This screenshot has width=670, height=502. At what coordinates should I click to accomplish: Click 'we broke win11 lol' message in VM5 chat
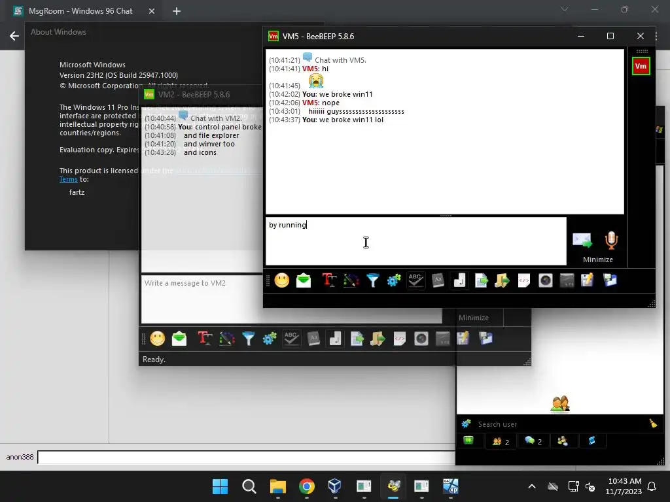click(x=351, y=120)
